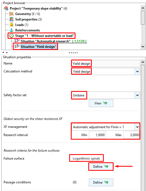
Task: Click the Project cubes icon
Action: tap(6, 8)
